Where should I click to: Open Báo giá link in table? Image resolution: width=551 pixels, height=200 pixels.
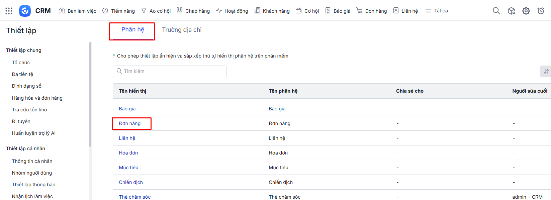[x=127, y=109]
